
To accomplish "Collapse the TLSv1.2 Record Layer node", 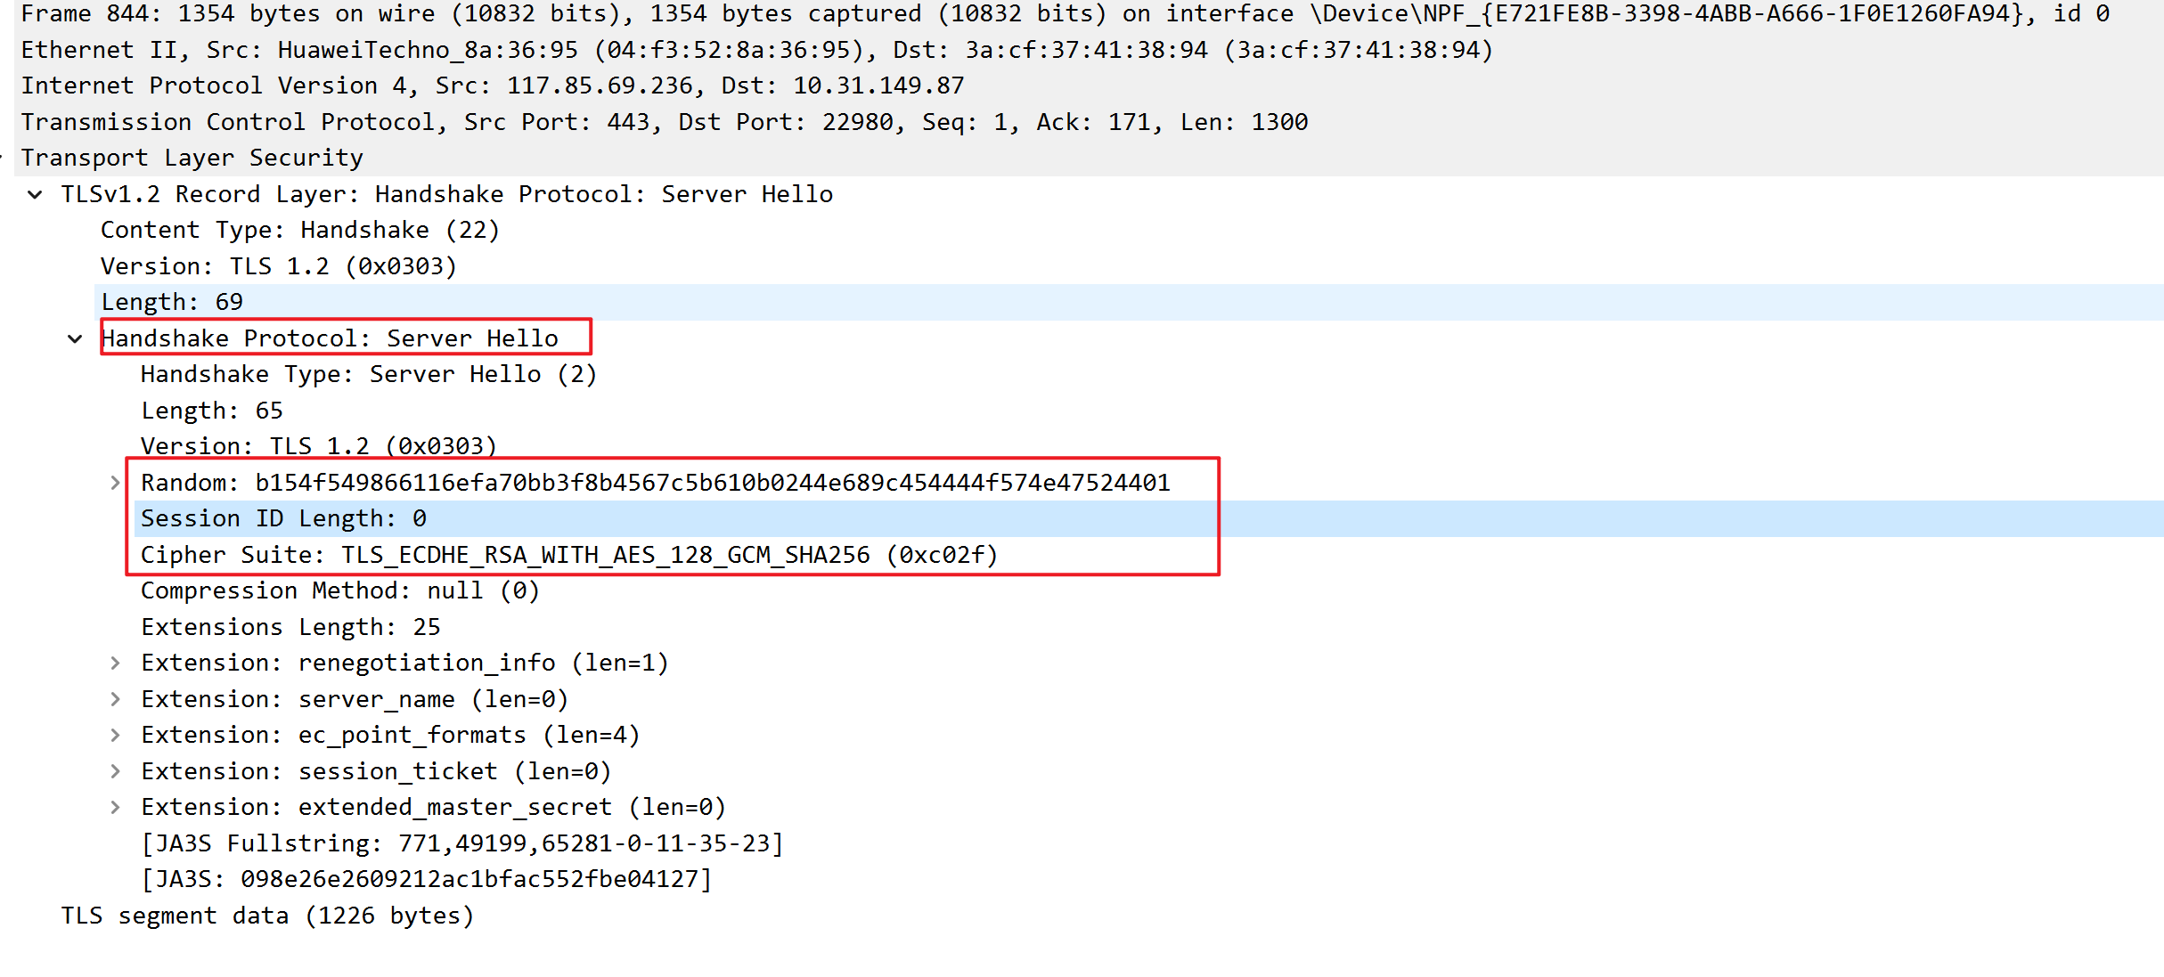I will (x=35, y=194).
